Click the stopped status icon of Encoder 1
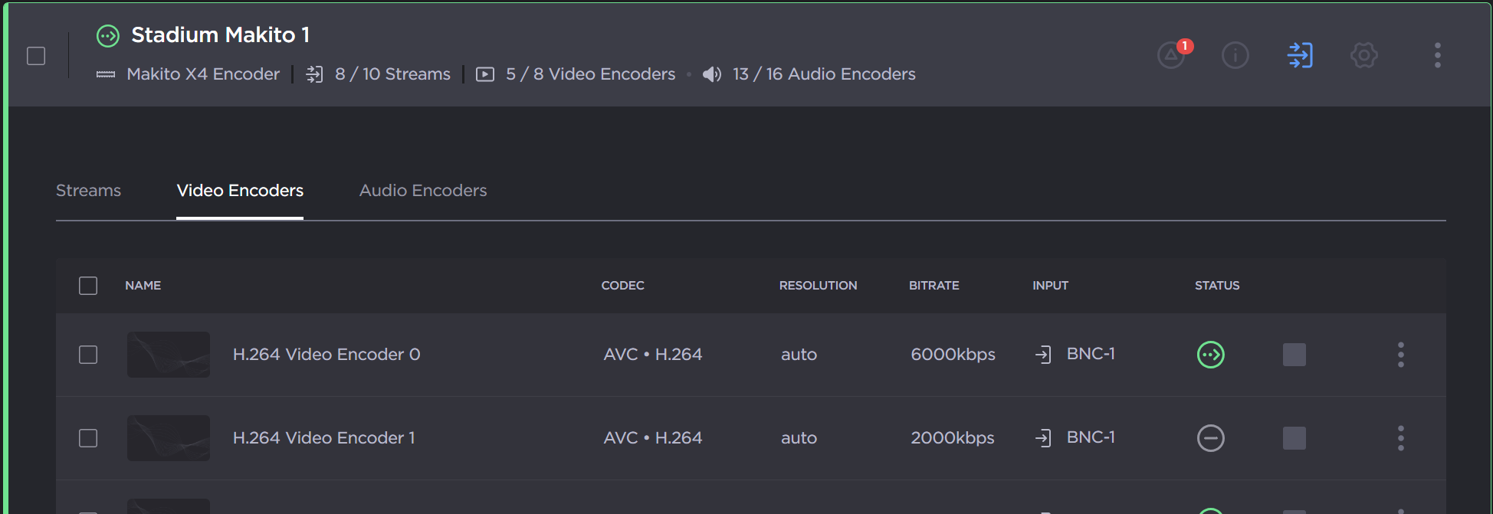The height and width of the screenshot is (514, 1493). [1210, 438]
